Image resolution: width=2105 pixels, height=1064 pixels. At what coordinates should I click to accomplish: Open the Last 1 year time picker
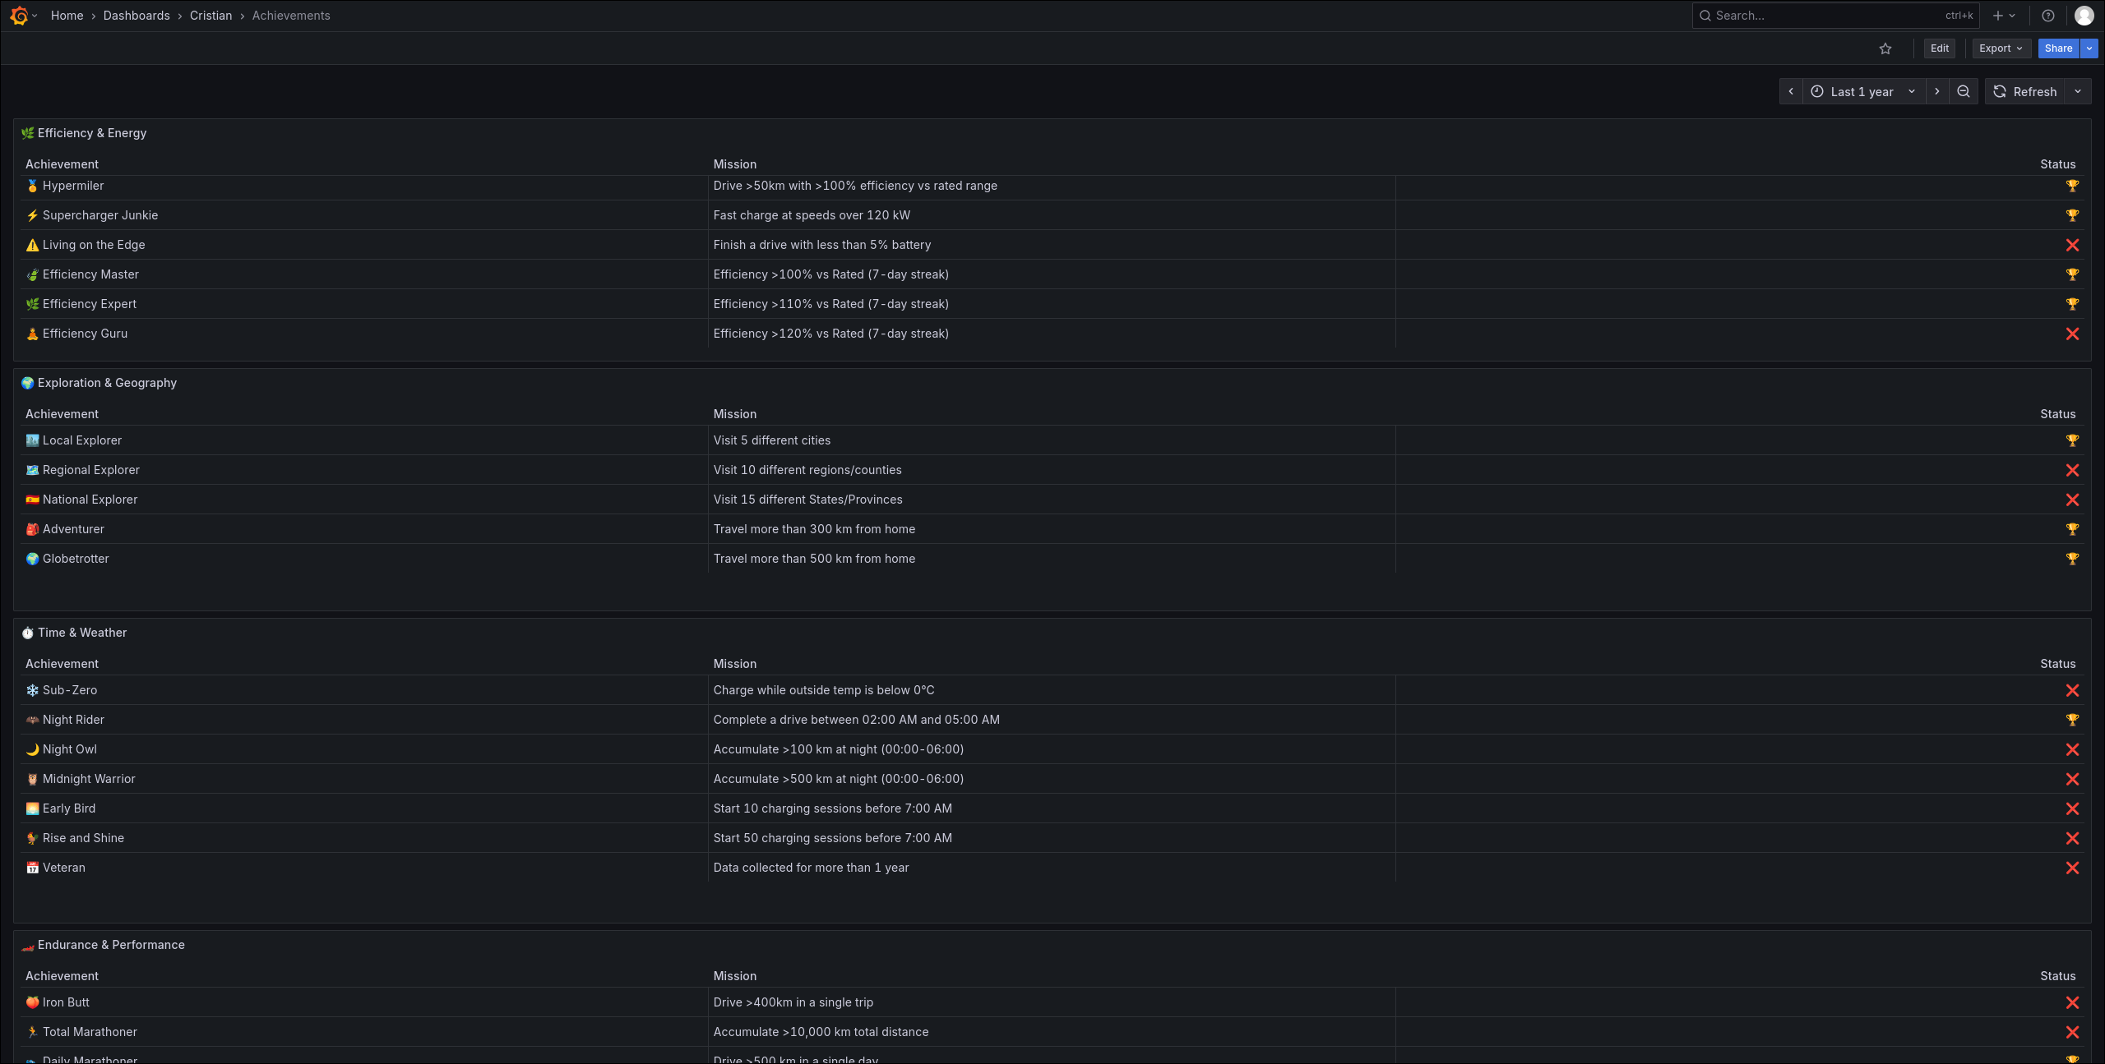[x=1863, y=91]
